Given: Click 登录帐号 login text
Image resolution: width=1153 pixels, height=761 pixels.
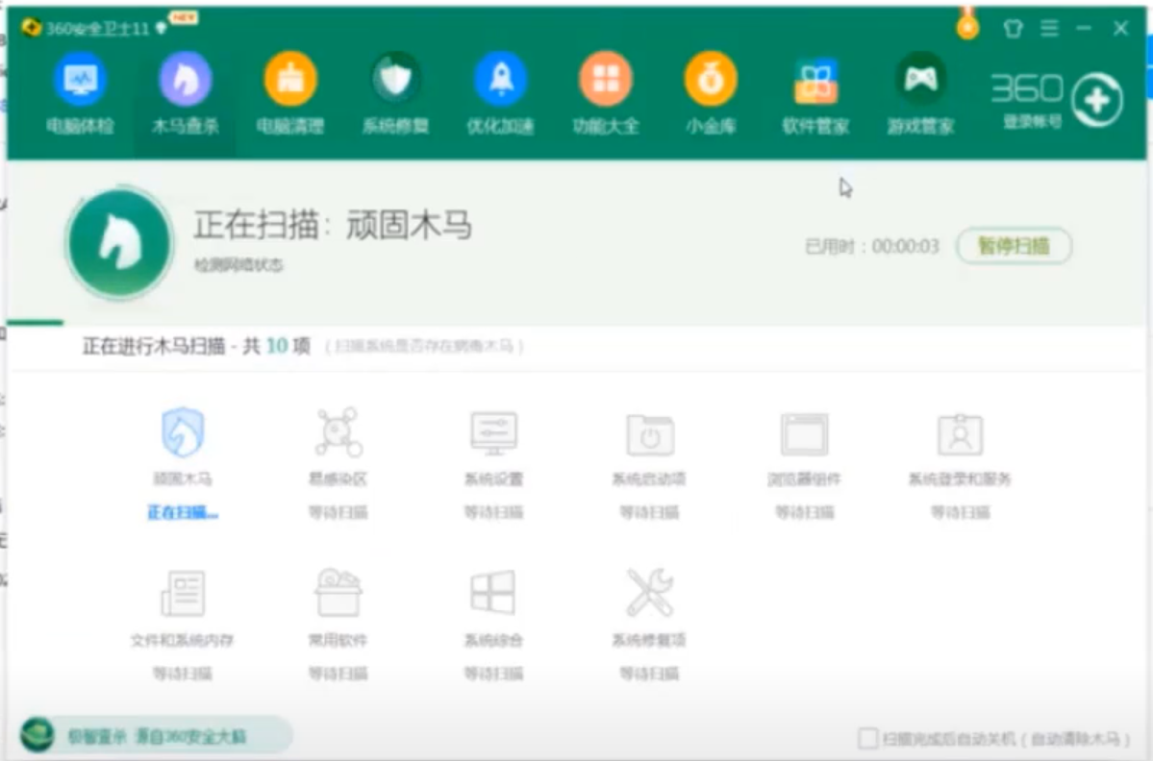Looking at the screenshot, I should [x=1033, y=122].
